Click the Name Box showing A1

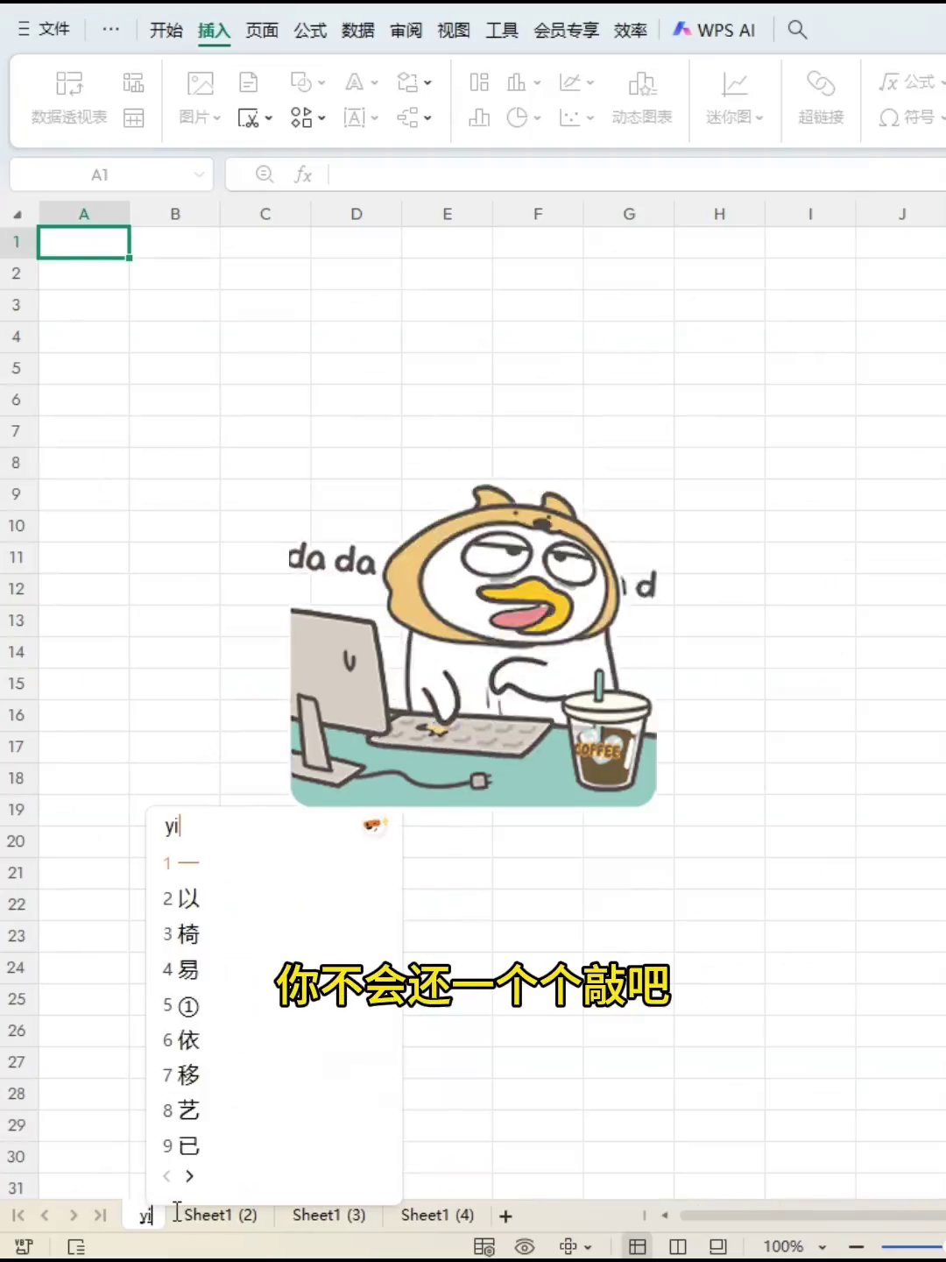click(x=99, y=175)
